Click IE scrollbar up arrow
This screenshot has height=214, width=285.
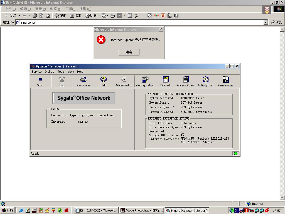tap(282, 30)
